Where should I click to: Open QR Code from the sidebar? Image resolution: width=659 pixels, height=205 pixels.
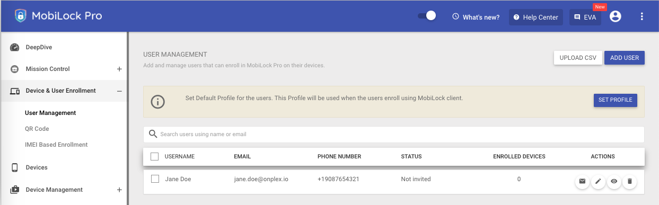pyautogui.click(x=37, y=129)
